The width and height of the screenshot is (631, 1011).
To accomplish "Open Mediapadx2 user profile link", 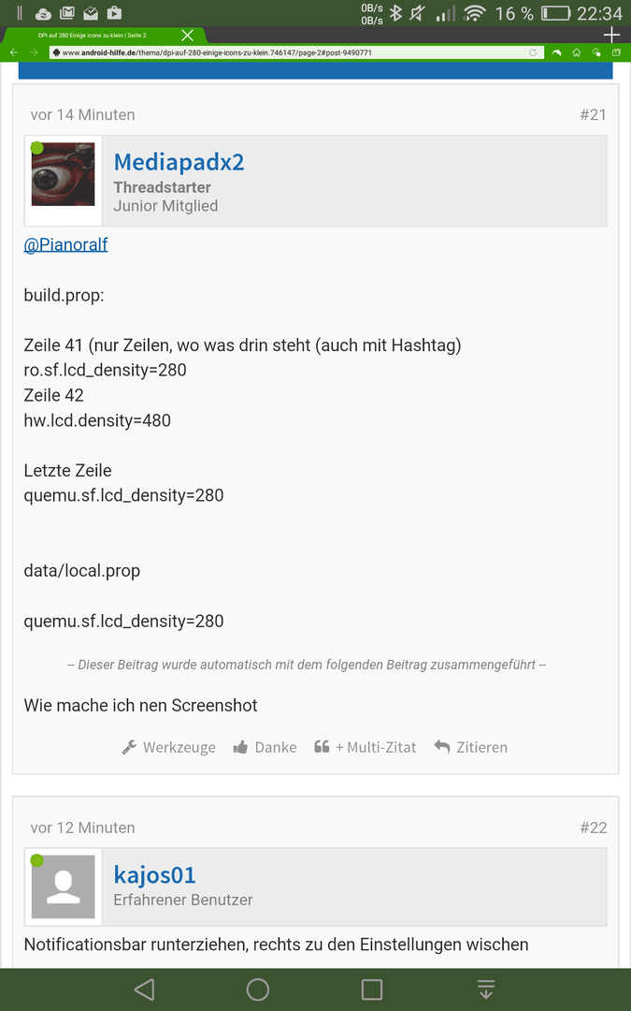I will click(x=179, y=162).
